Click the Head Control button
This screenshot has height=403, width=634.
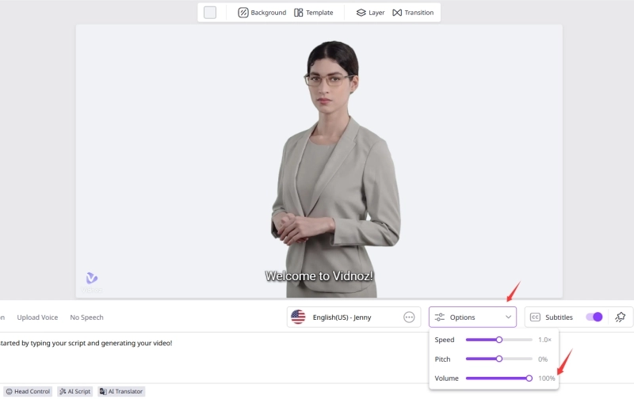[29, 391]
